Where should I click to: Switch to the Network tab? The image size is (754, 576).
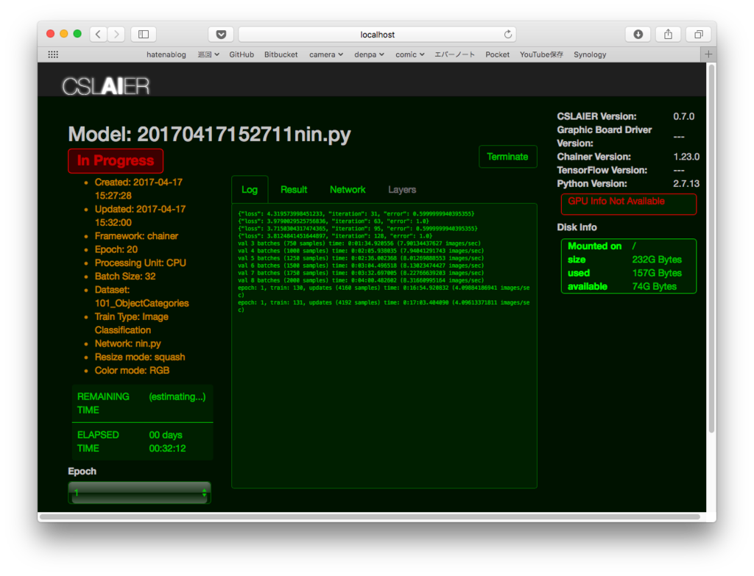coord(348,189)
